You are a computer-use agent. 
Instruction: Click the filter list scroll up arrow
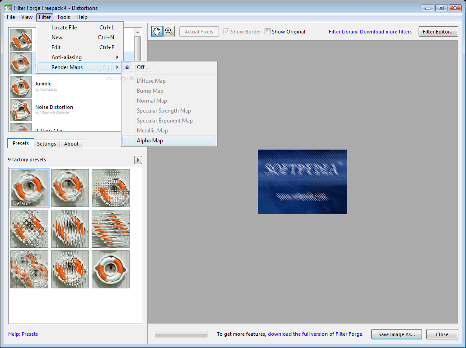tap(138, 32)
